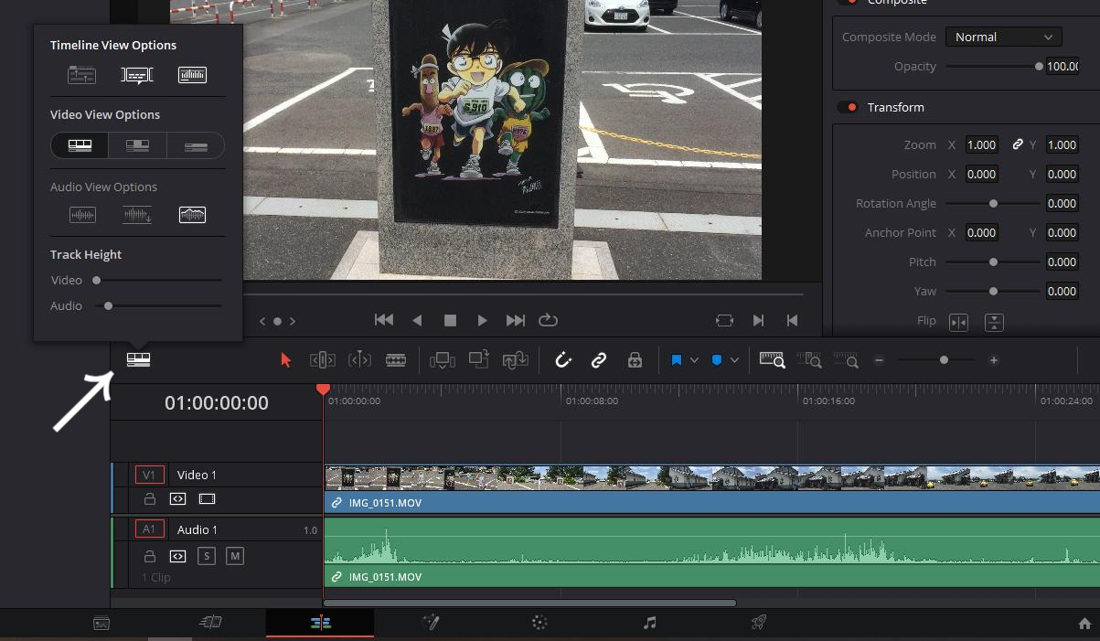
Task: Select the Trim Edit Mode tool
Action: 323,360
